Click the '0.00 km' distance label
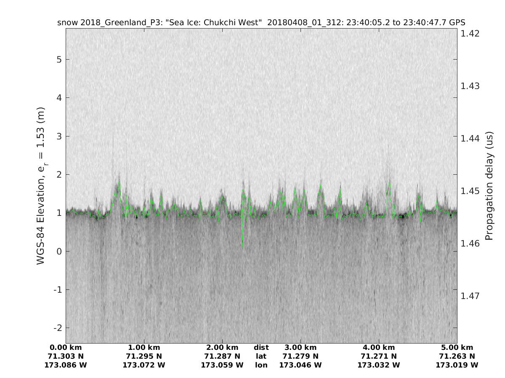 tap(66, 348)
